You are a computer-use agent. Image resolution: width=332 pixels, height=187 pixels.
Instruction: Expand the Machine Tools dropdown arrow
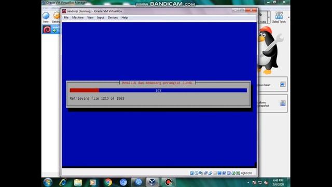[x=269, y=17]
